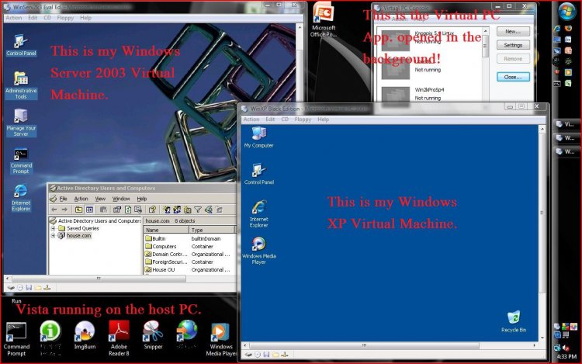Launch Internet Explorer on Server 2003 desktop

click(21, 198)
